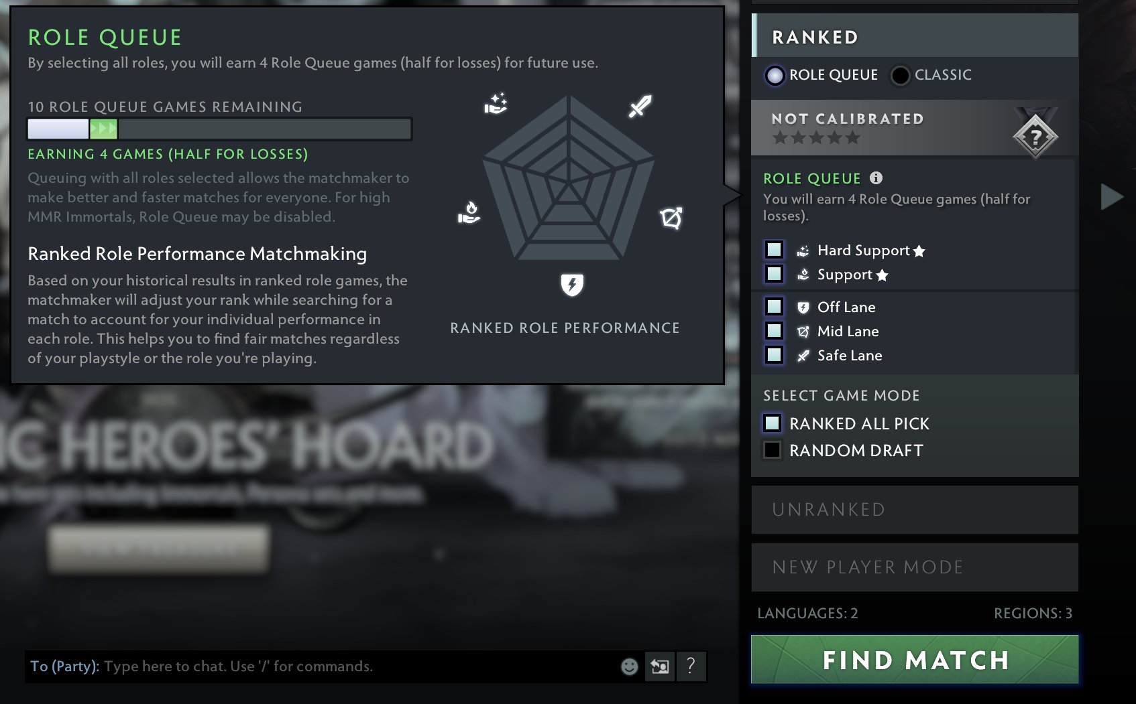Click the Not Calibrated rank medal
Viewport: 1136px width, 704px height.
coord(1035,133)
